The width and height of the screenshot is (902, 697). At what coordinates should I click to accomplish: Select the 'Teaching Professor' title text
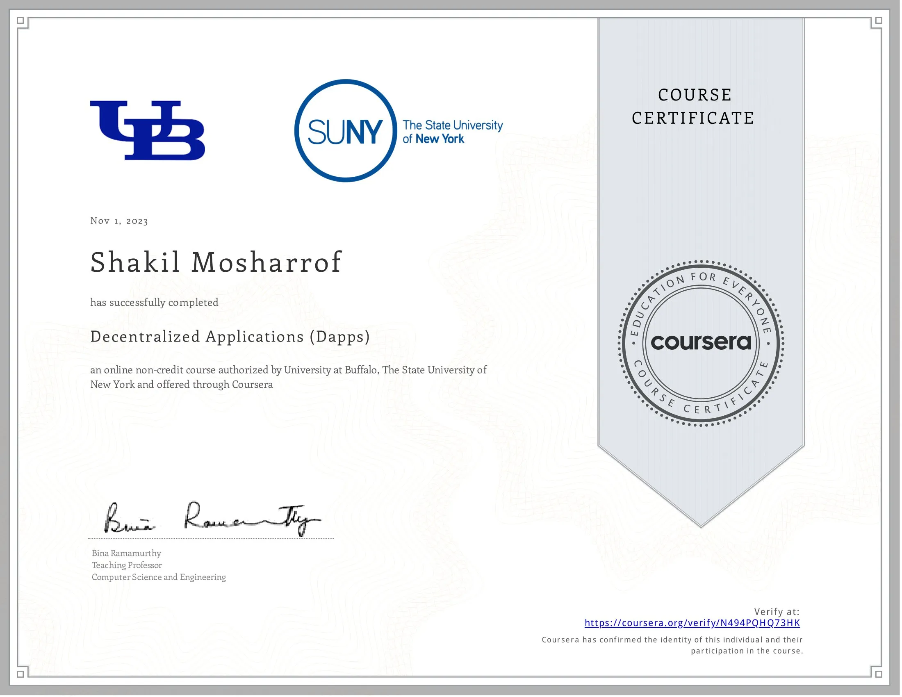click(126, 565)
